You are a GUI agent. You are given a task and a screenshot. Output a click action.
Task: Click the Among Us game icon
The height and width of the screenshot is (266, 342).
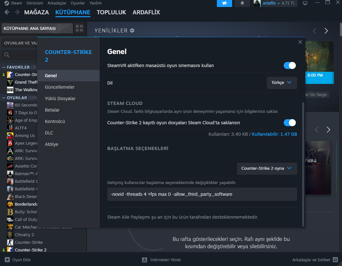10,136
